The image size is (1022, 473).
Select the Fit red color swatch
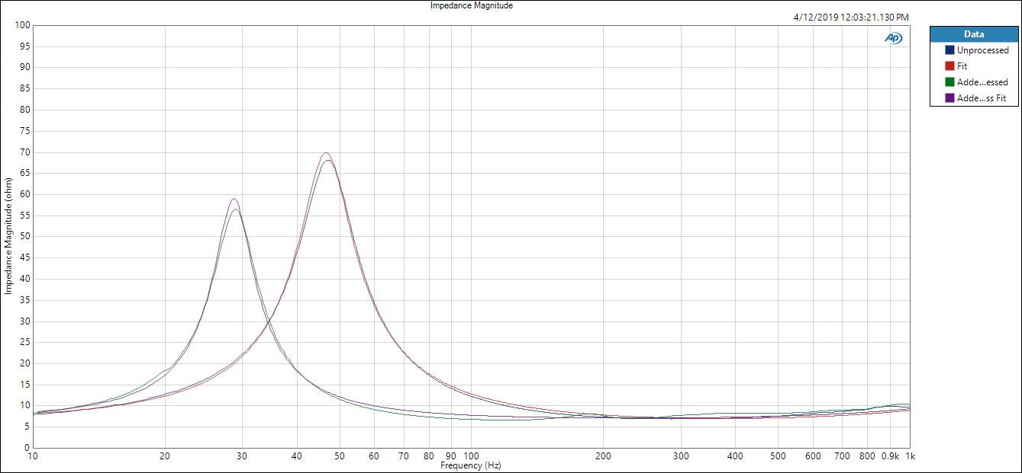click(x=949, y=66)
